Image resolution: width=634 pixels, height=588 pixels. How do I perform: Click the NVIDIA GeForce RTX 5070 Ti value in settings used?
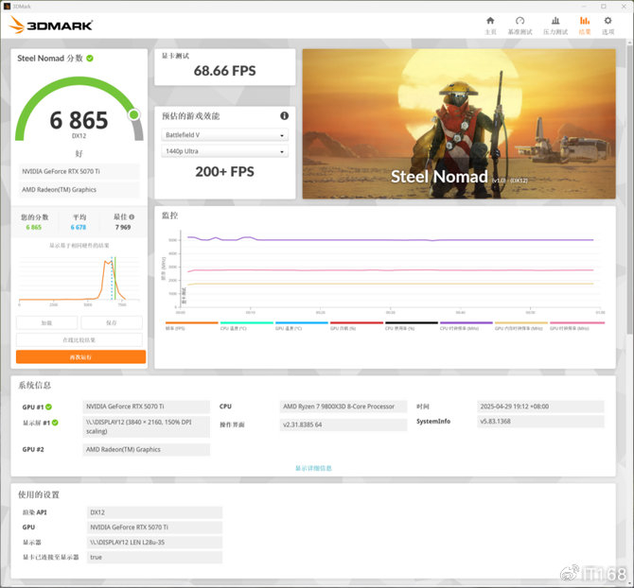(154, 527)
